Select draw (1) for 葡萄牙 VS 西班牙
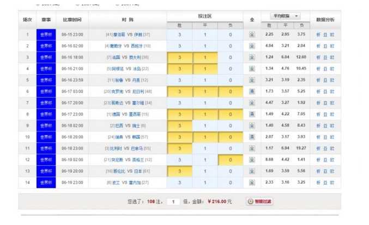Image resolution: width=369 pixels, height=225 pixels. pos(205,46)
